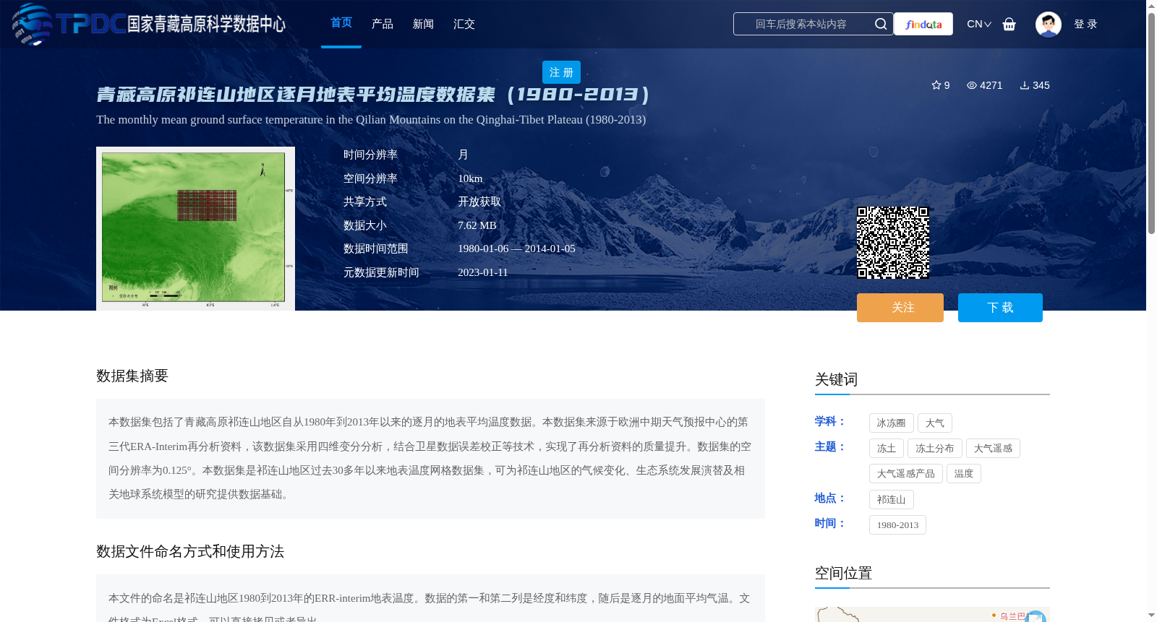Select the 大气遥感 keyword tag

(x=993, y=448)
